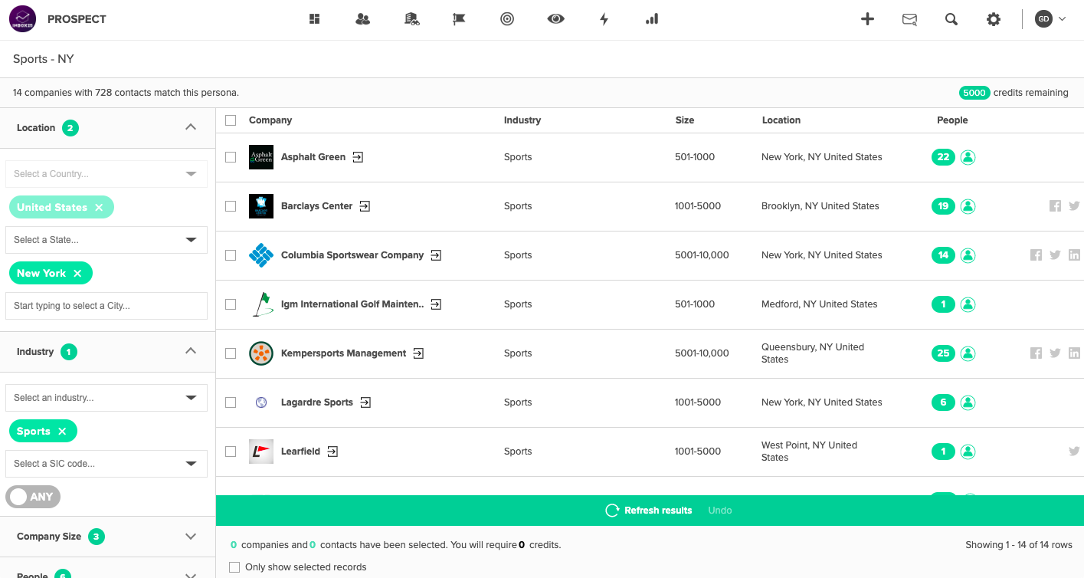The width and height of the screenshot is (1084, 578).
Task: Collapse the Location filter section
Action: click(x=191, y=127)
